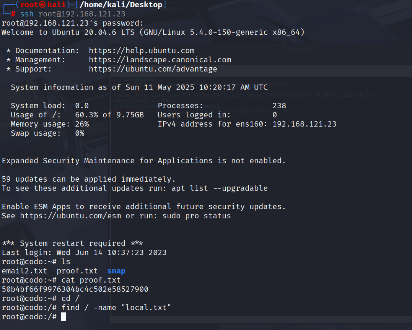Screen dimensions: 412x330
Task: Follow the https://ubuntu.com/advantage support link
Action: click(x=153, y=69)
